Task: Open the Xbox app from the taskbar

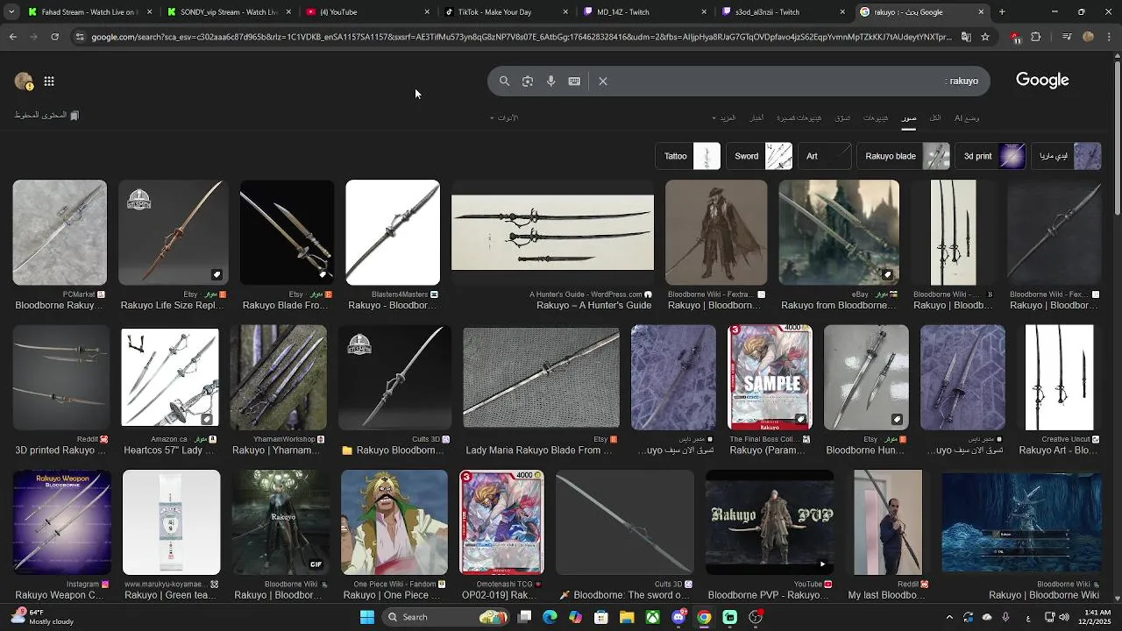Action: pyautogui.click(x=653, y=617)
